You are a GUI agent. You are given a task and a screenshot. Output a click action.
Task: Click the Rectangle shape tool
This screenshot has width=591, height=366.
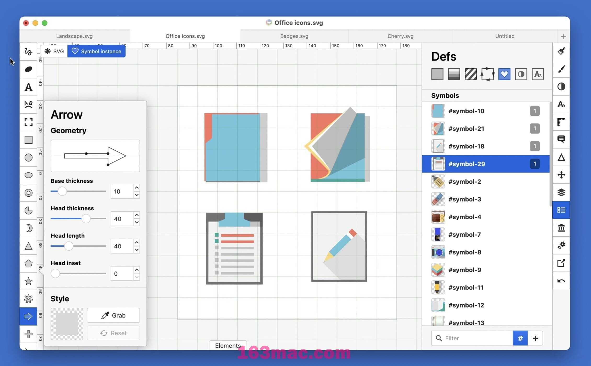28,140
